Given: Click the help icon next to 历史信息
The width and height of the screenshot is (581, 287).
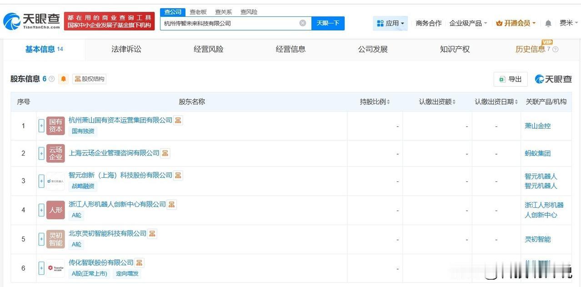Looking at the screenshot, I should tap(555, 49).
